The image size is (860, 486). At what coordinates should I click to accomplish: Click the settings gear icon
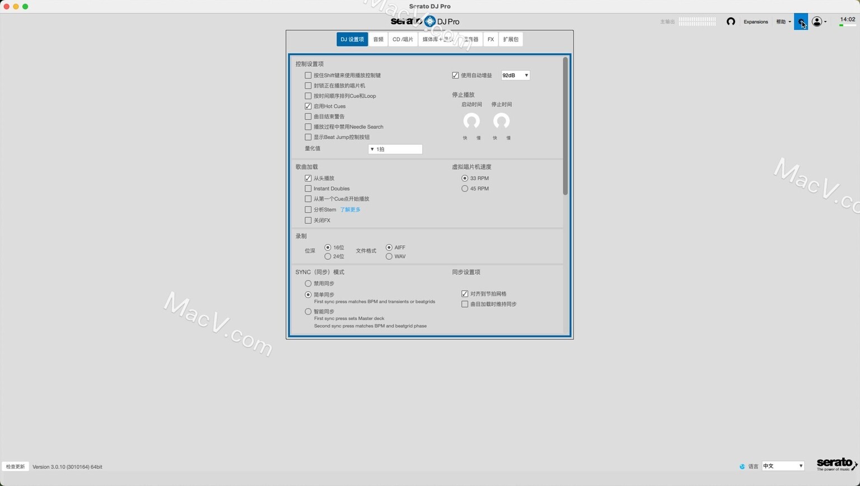point(801,22)
